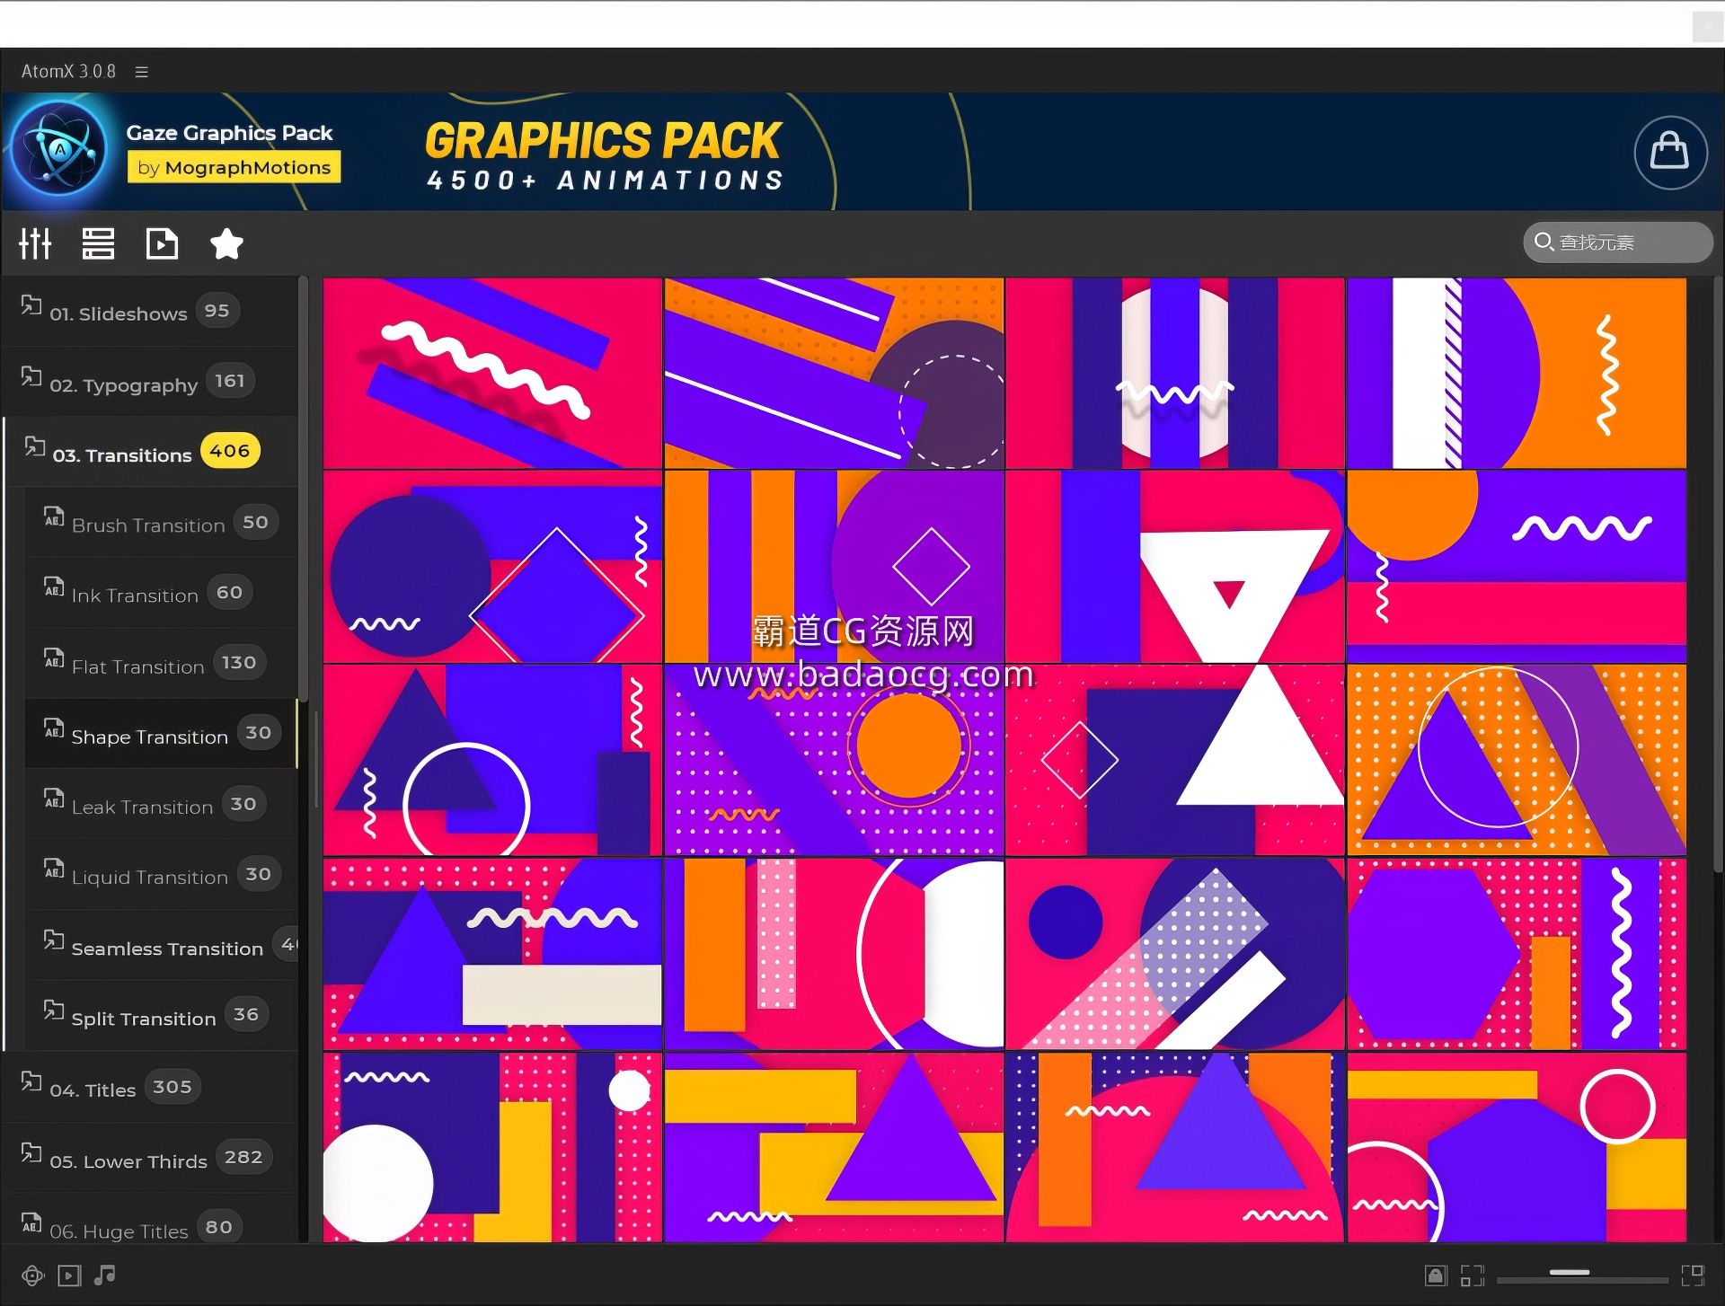Click the thumbnail grid scrollbar

1718,575
